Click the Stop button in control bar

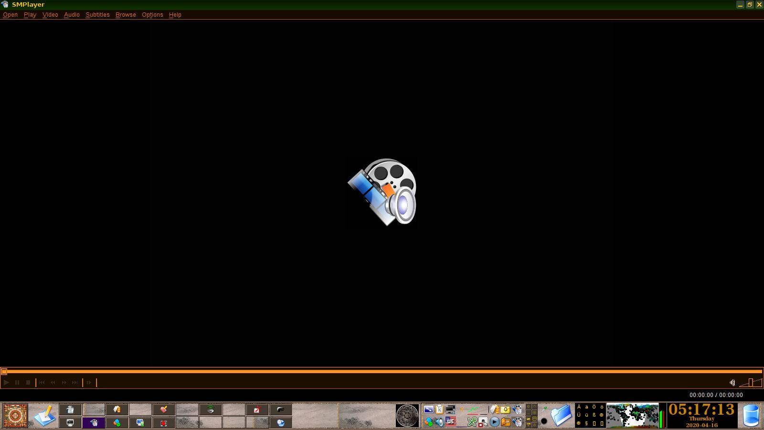click(x=28, y=382)
